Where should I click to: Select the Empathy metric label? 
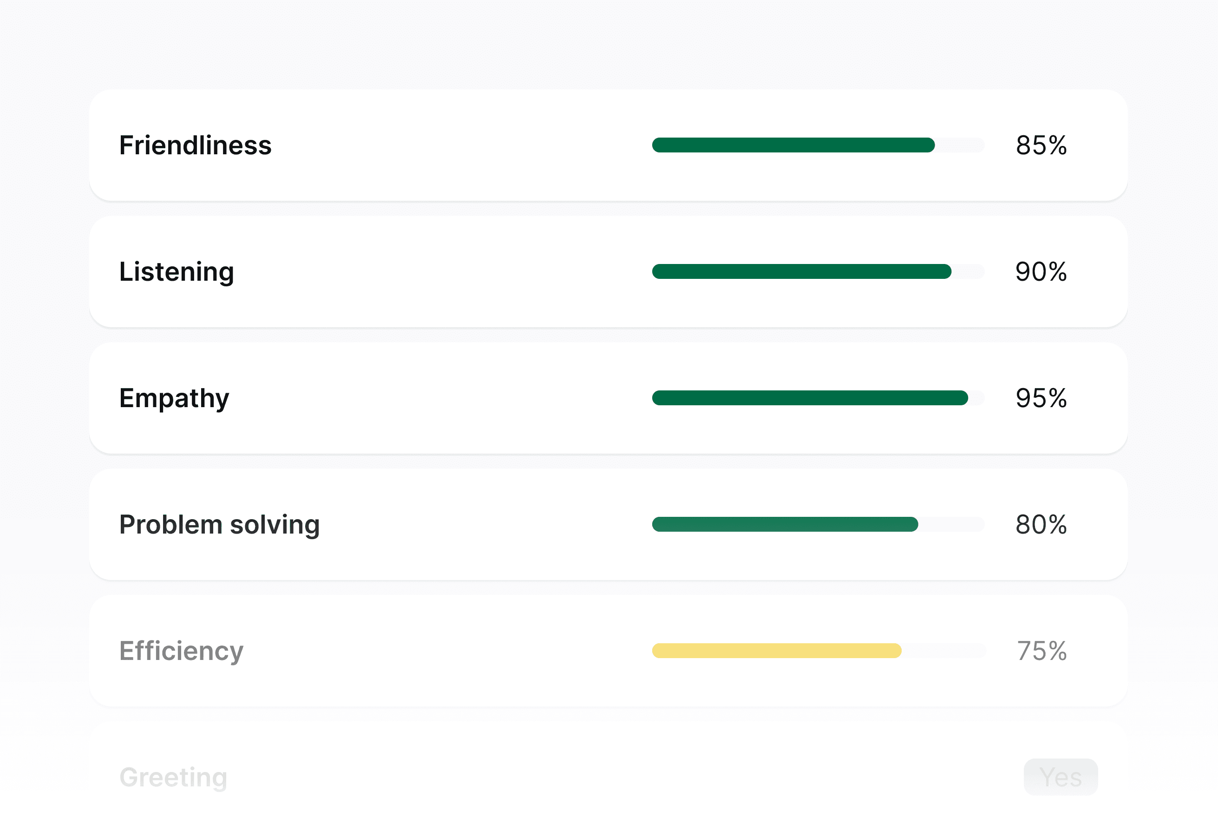[174, 398]
